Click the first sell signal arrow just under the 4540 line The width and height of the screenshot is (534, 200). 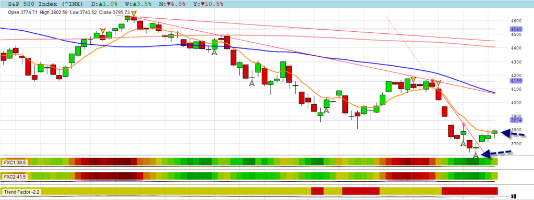tap(103, 31)
